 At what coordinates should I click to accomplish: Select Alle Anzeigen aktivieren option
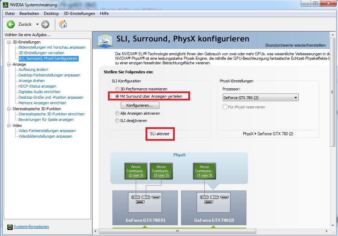pyautogui.click(x=117, y=113)
